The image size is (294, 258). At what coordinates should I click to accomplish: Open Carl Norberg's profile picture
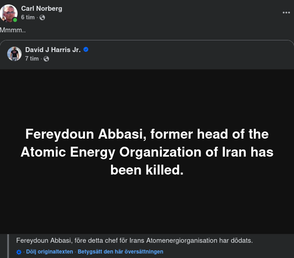point(9,13)
